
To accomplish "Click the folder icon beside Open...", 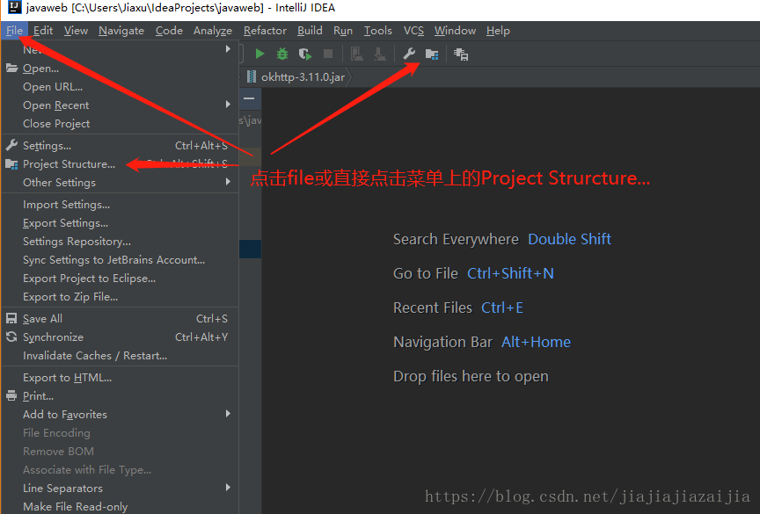I will [x=11, y=69].
